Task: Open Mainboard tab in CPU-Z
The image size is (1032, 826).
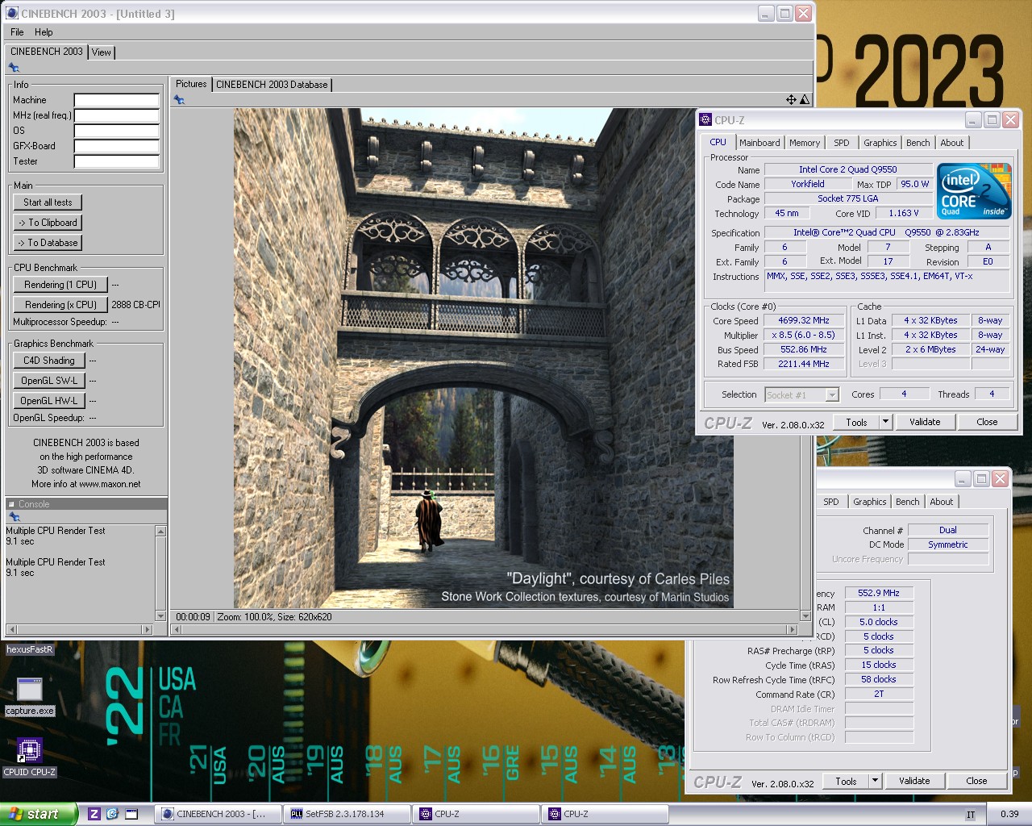Action: (759, 143)
